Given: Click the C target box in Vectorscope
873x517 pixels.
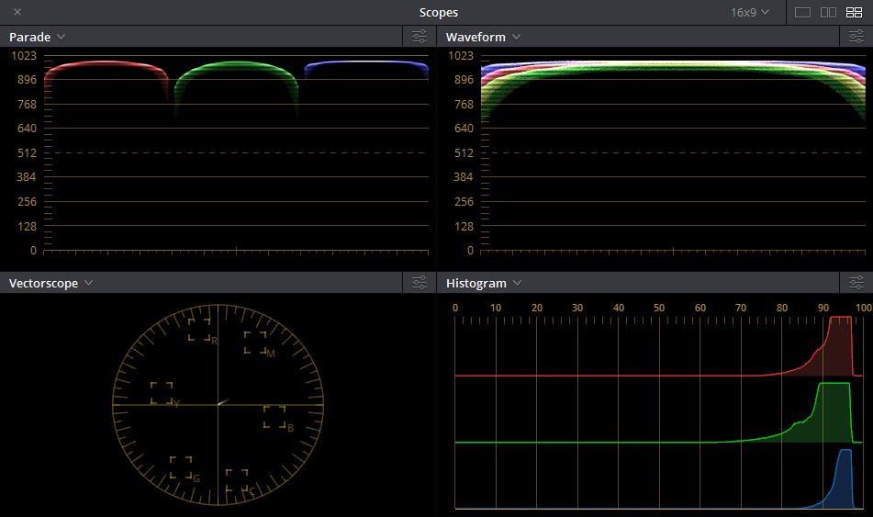Looking at the screenshot, I should point(237,480).
